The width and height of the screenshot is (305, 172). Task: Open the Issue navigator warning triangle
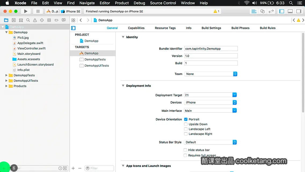coord(35,20)
